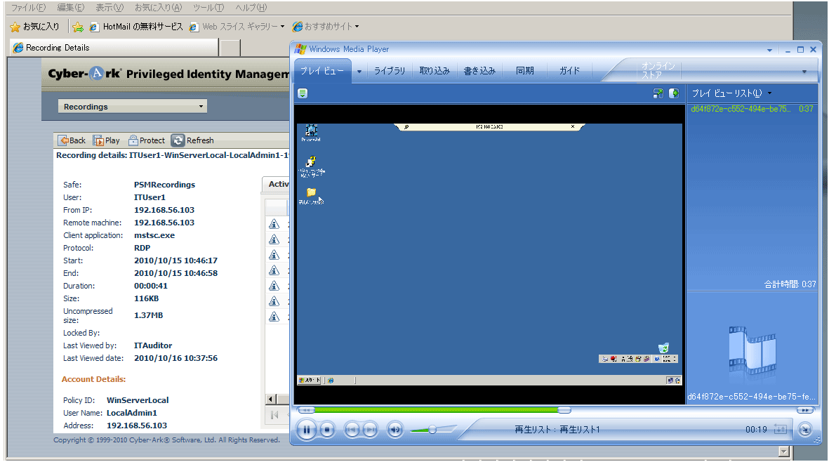The height and width of the screenshot is (462, 829).
Task: Open the おすすめサイト dropdown
Action: pyautogui.click(x=326, y=27)
